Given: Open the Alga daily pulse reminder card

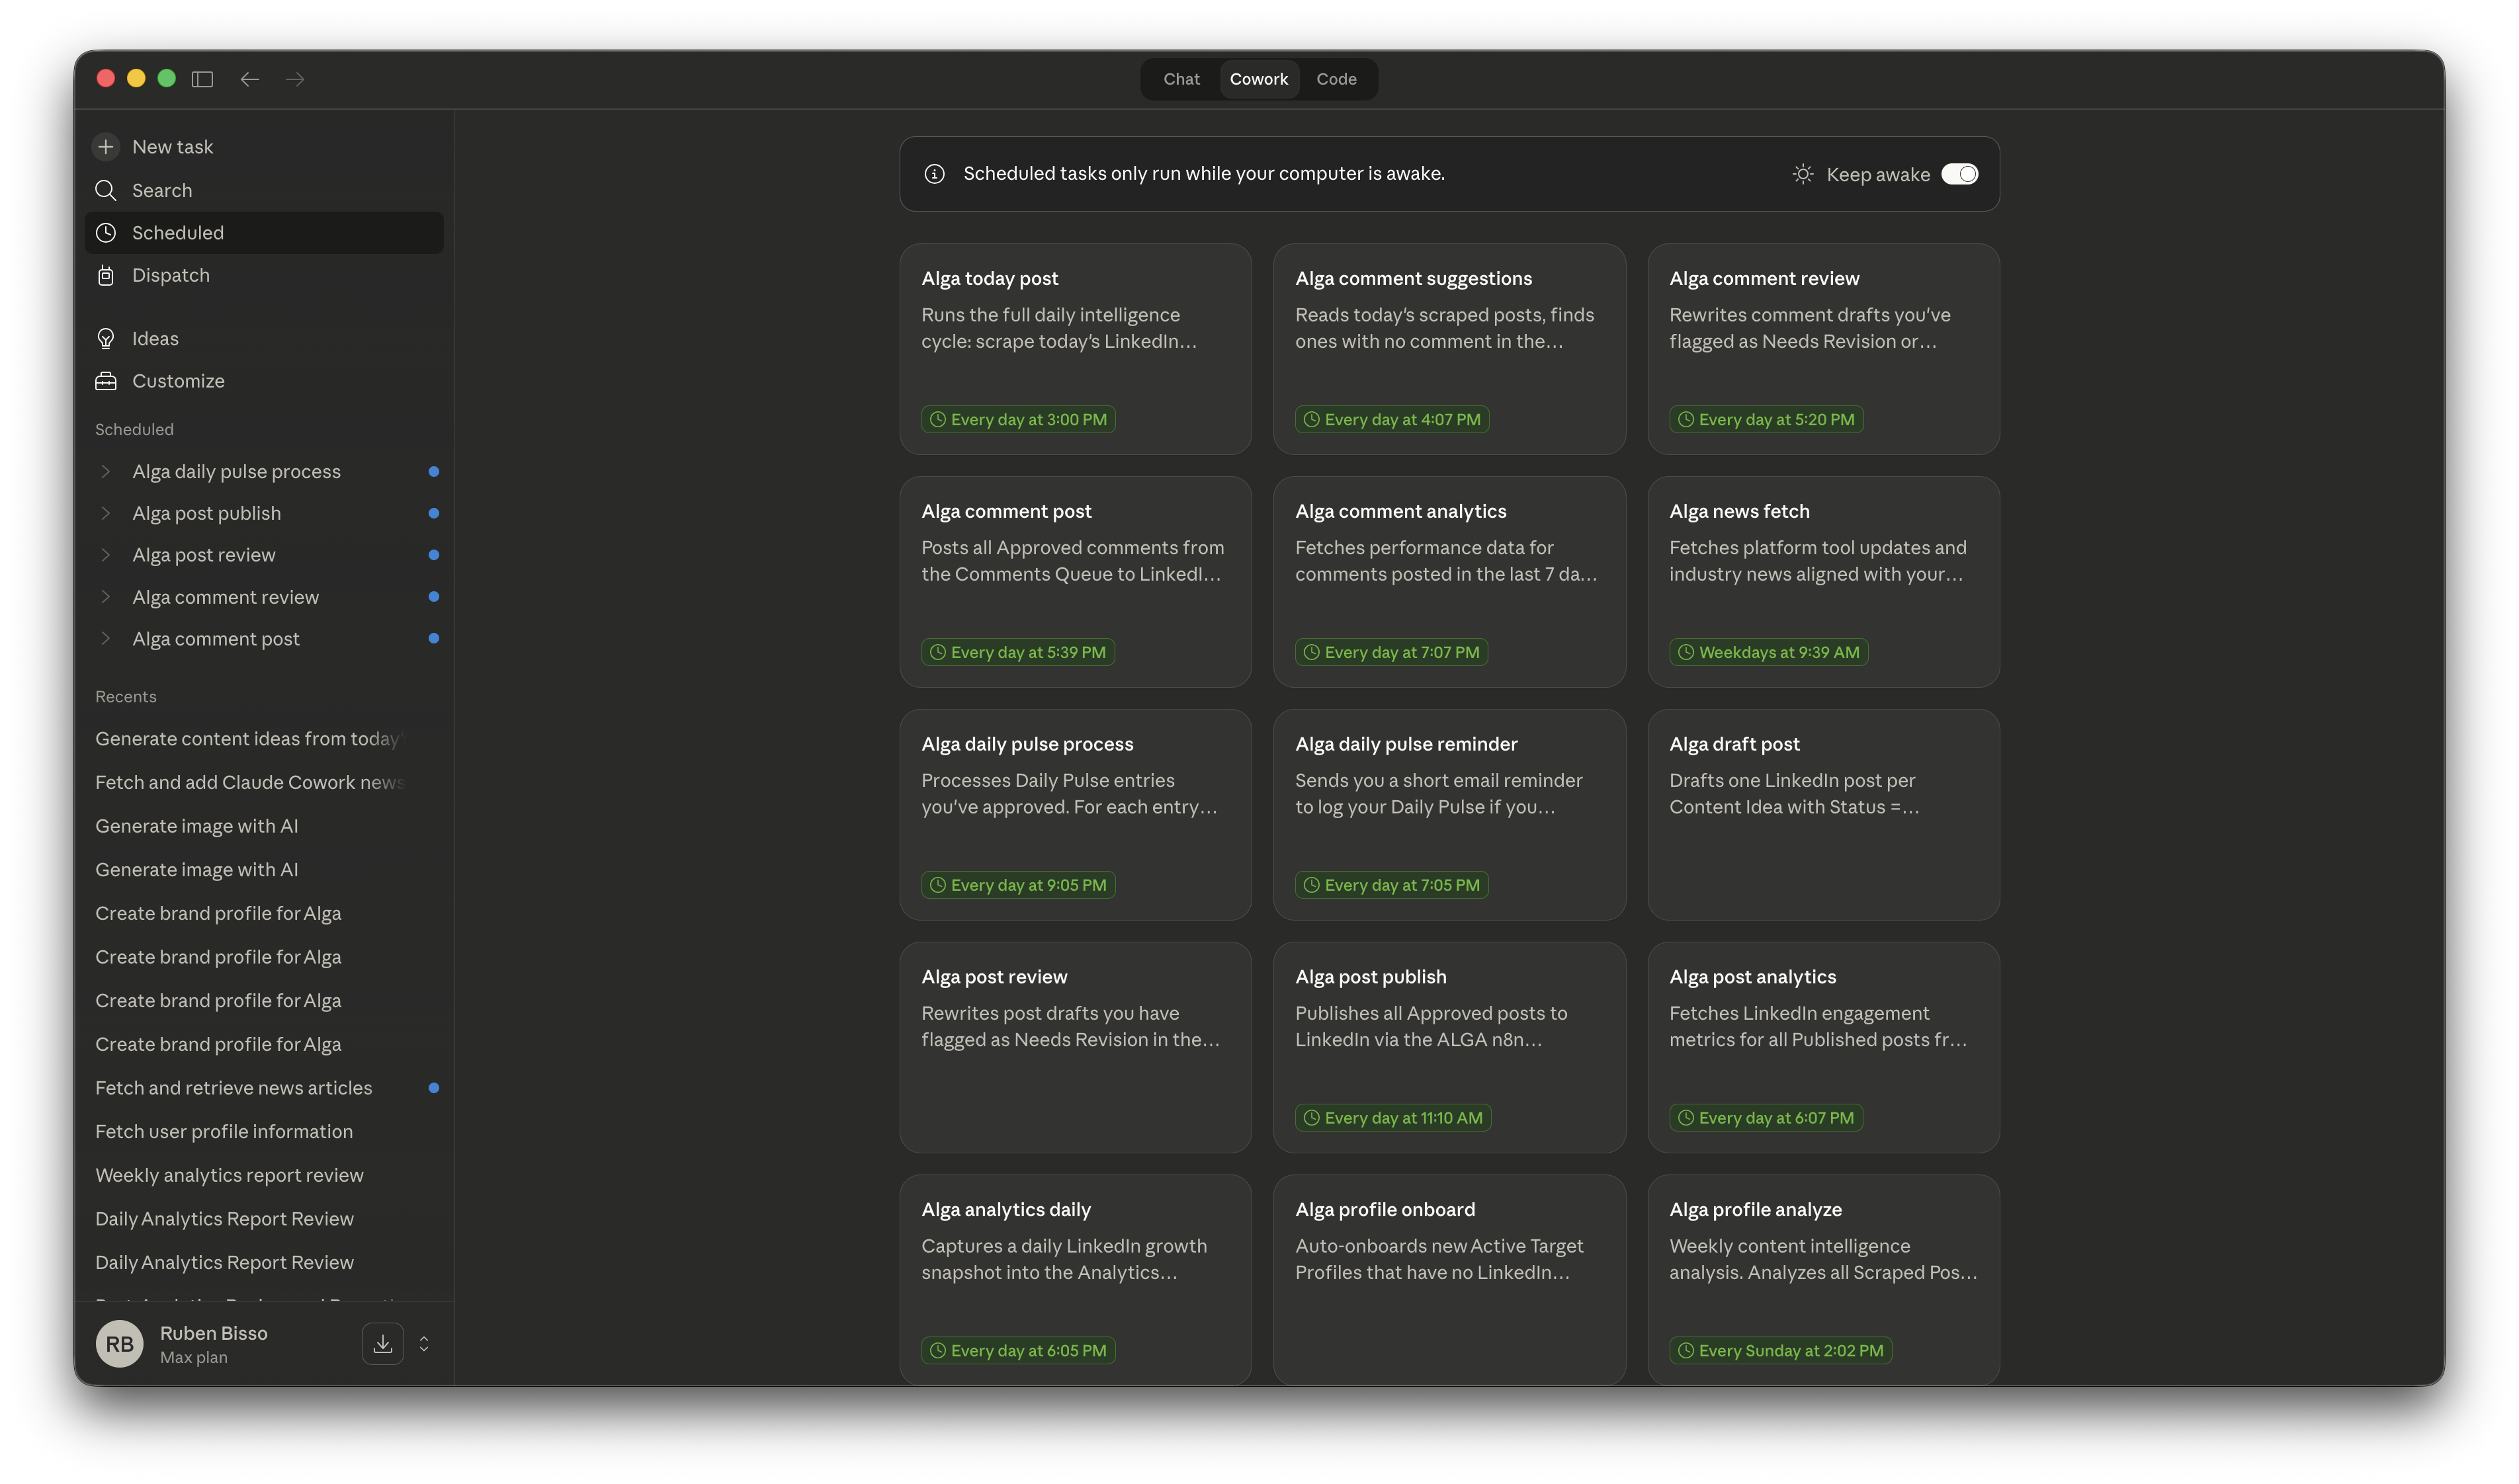Looking at the screenshot, I should tap(1449, 815).
